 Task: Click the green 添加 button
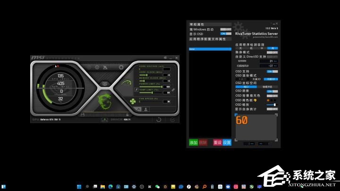click(194, 142)
